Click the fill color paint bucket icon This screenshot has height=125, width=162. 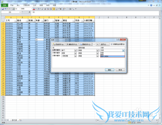coord(38,9)
